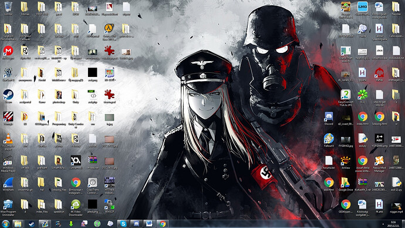Switch to Google Chrome in the taskbar
Viewport: 405px width, 228px height.
click(163, 224)
